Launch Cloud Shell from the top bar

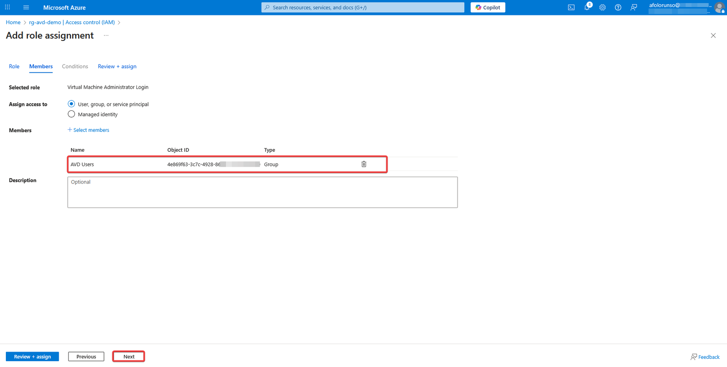click(x=571, y=7)
